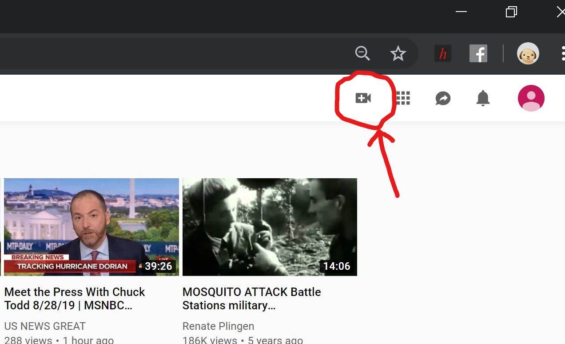Click the black-and-white war footage thumbnail

pos(270,227)
